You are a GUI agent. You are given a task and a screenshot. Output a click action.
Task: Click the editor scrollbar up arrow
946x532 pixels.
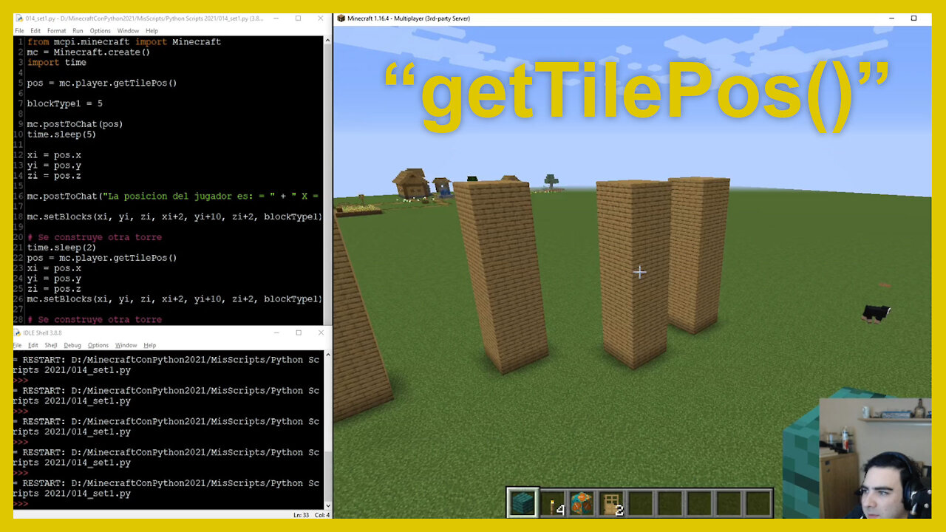pos(327,41)
